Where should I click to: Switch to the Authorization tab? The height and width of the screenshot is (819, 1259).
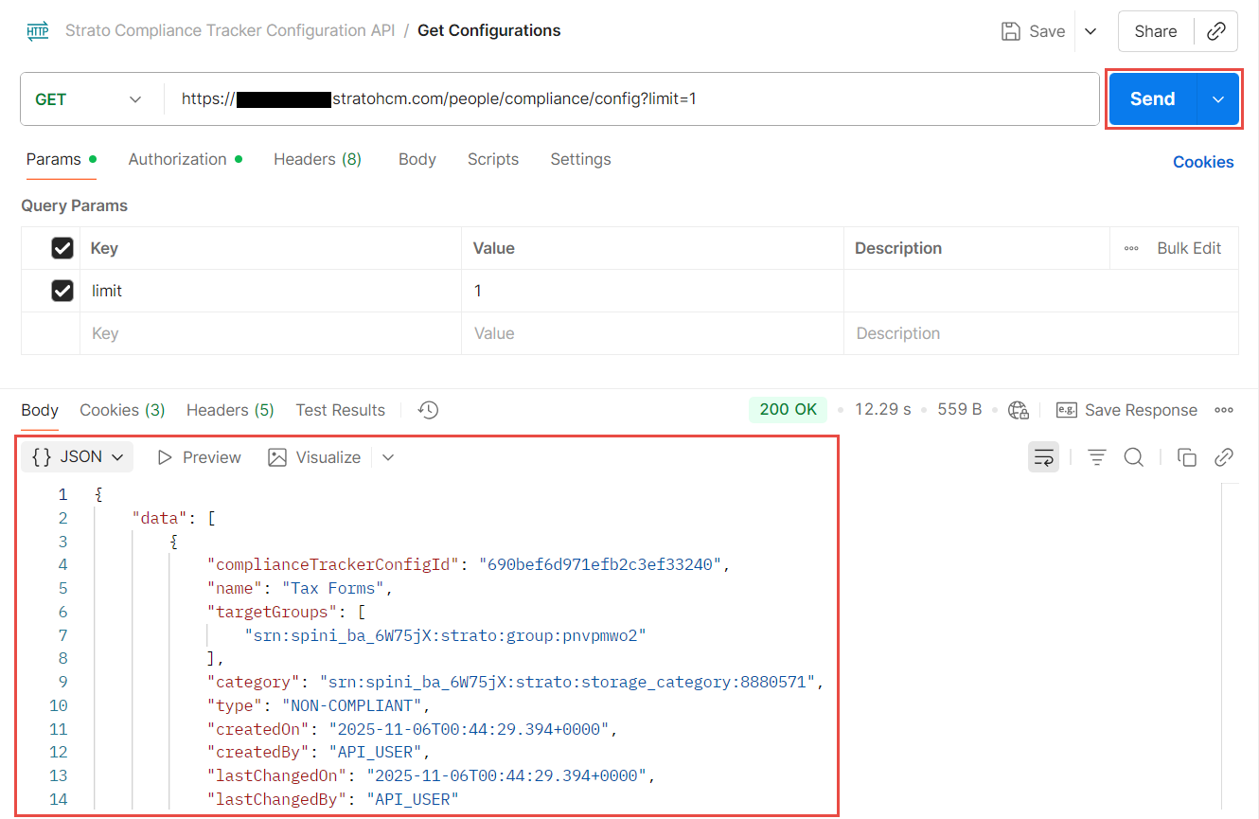[178, 159]
